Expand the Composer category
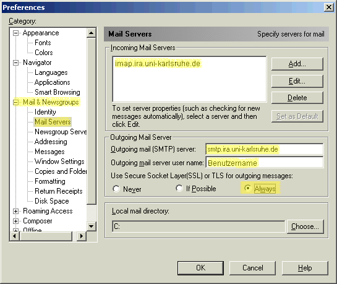Viewport: 337px width, 284px height. [x=15, y=221]
